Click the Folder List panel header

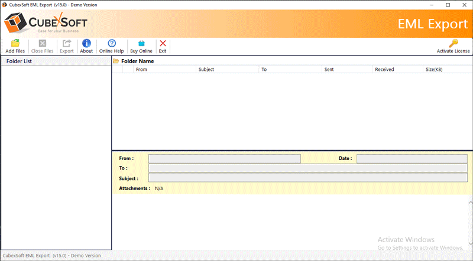(x=56, y=61)
